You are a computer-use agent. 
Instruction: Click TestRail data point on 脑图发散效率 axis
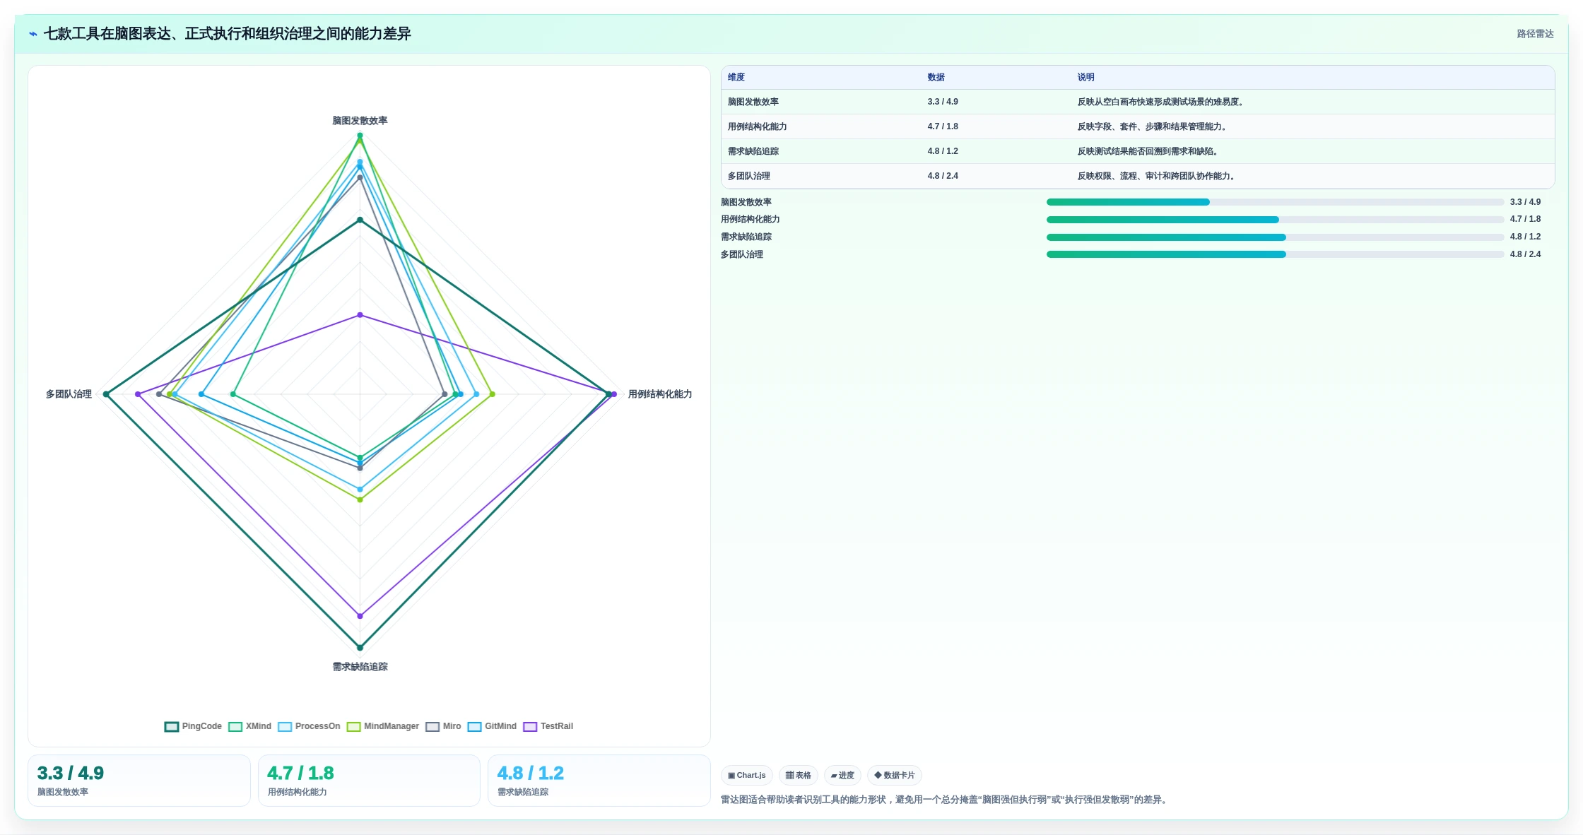click(360, 315)
